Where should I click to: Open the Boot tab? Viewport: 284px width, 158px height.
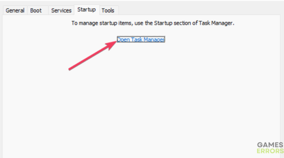click(36, 10)
